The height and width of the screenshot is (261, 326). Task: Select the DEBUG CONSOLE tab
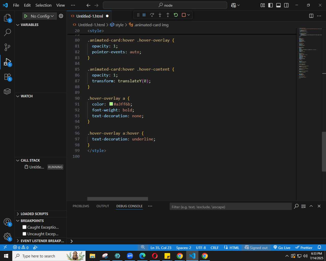click(x=129, y=206)
